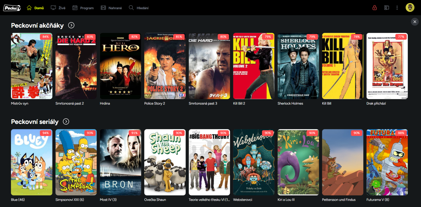This screenshot has height=207, width=421.
Task: Expand Peckovní akčňáky section arrow
Action: pos(71,25)
